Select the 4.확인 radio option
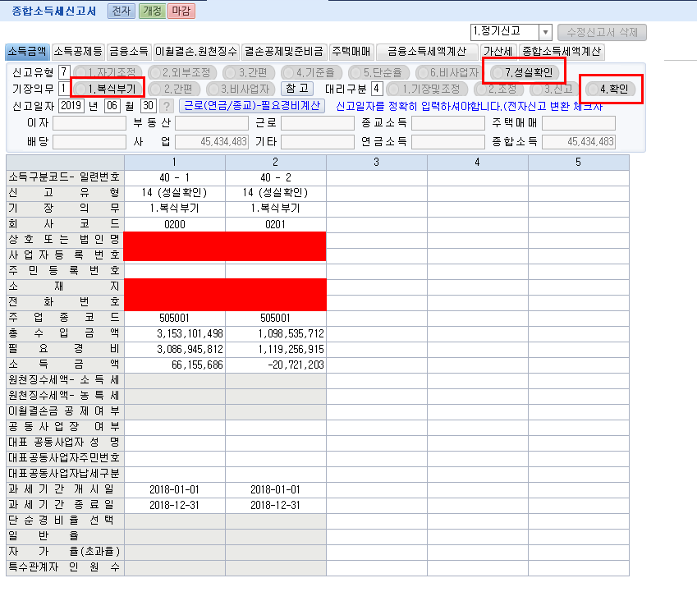This screenshot has height=601, width=697. (610, 89)
